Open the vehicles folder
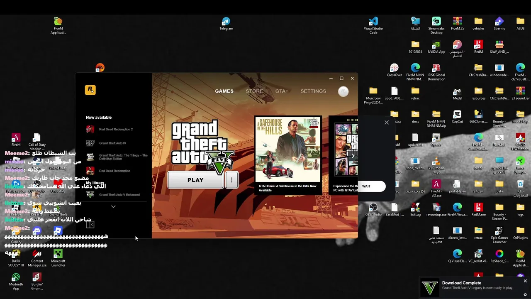Viewport: 531px width, 299px height. 478,24
